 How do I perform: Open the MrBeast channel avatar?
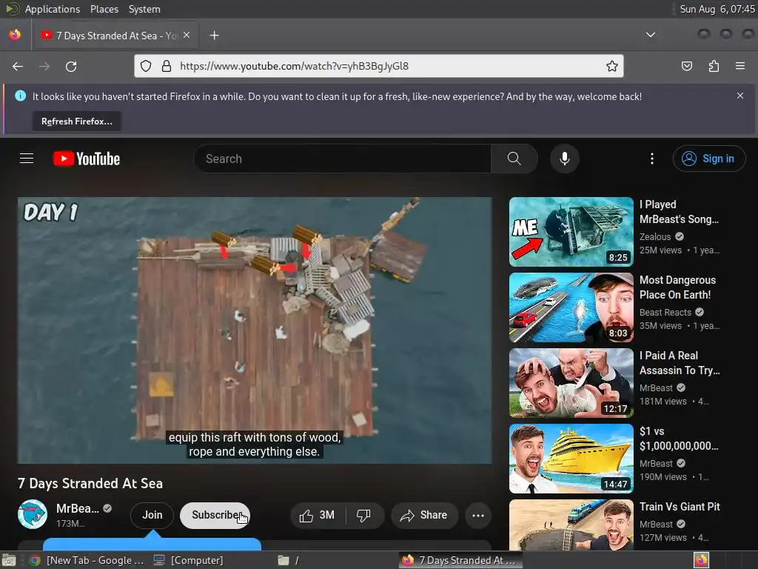[33, 514]
